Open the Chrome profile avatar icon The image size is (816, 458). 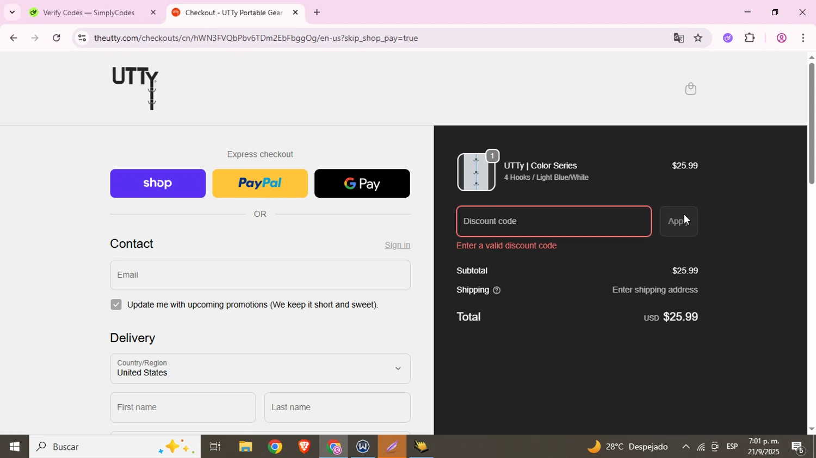tap(781, 38)
